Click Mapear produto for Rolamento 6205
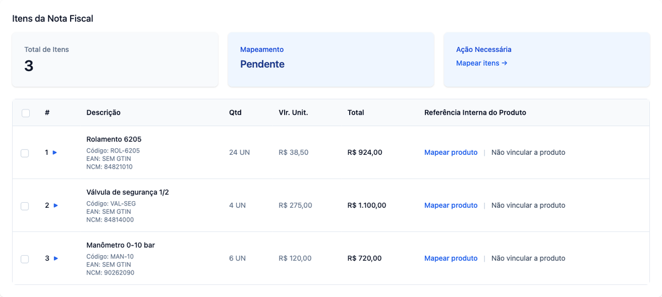Screen dimensions: 662x297 451,153
